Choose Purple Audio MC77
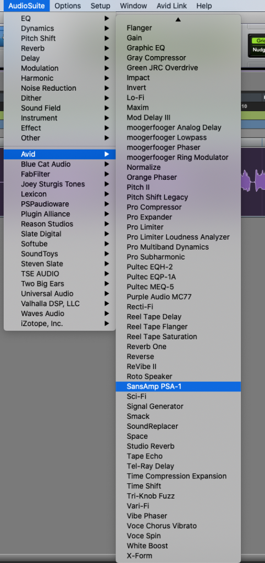The height and width of the screenshot is (563, 265). click(x=178, y=296)
